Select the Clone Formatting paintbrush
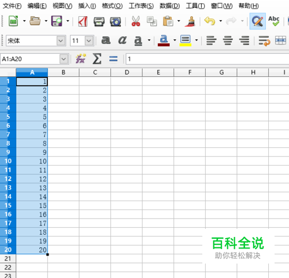289x278 pixels. [190, 21]
